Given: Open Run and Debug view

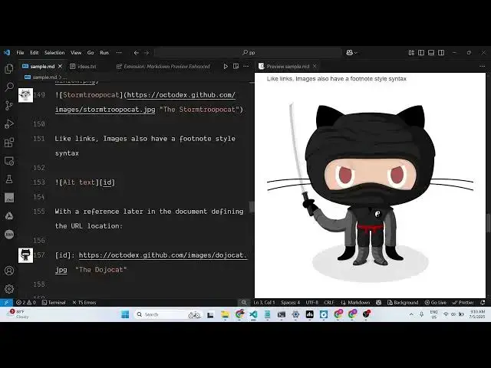Looking at the screenshot, I should click(9, 124).
